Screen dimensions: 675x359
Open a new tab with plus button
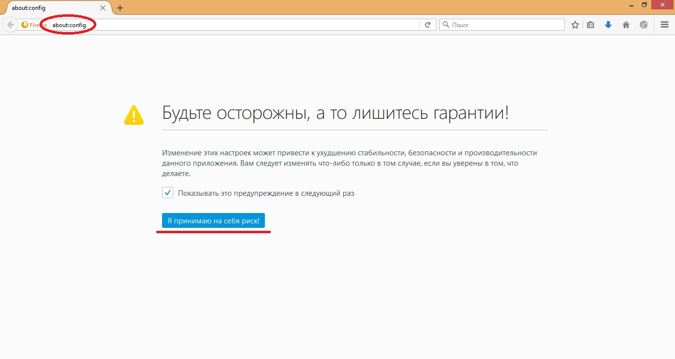120,8
